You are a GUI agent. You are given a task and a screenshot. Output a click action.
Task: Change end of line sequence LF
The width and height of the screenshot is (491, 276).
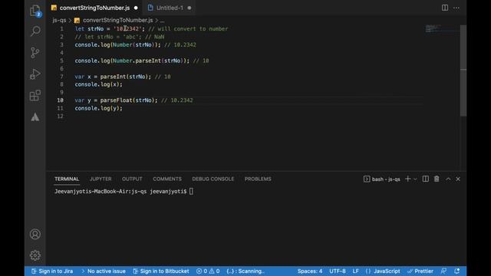(356, 271)
